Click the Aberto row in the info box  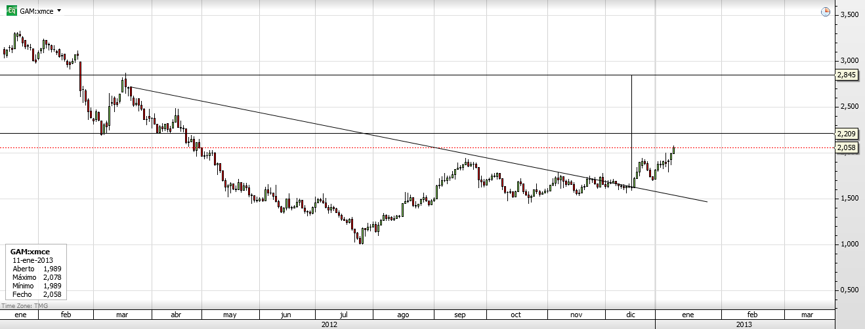37,269
